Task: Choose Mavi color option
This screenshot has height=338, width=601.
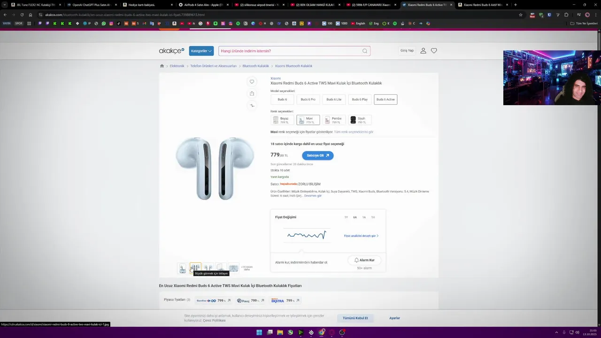Action: (308, 120)
